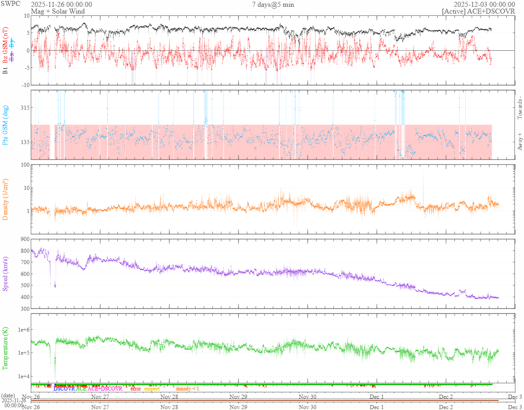Click the start date 2025-11-26 00:00:00
Image resolution: width=524 pixels, height=410 pixels.
coord(61,5)
